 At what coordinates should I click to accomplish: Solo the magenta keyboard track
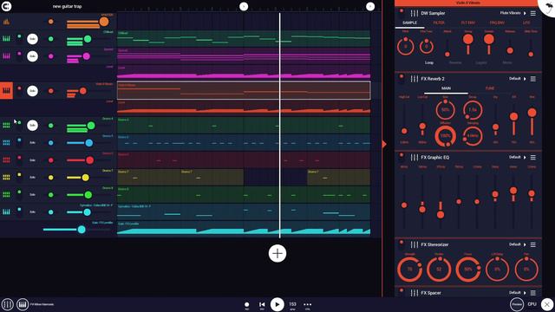click(32, 56)
